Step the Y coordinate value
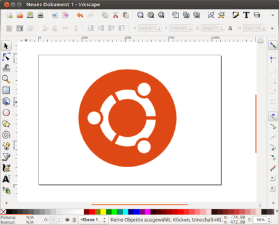The height and width of the screenshot is (225, 279). point(190,28)
